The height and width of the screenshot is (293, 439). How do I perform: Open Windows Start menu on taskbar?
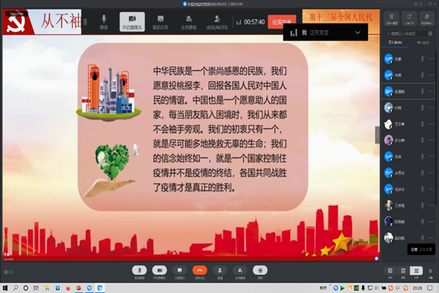point(6,288)
